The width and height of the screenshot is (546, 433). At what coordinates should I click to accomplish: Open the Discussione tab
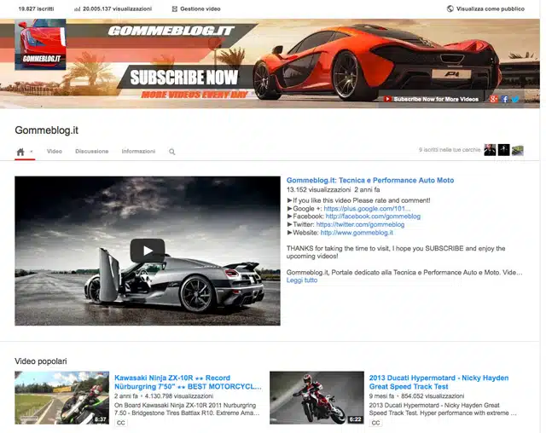coord(92,152)
